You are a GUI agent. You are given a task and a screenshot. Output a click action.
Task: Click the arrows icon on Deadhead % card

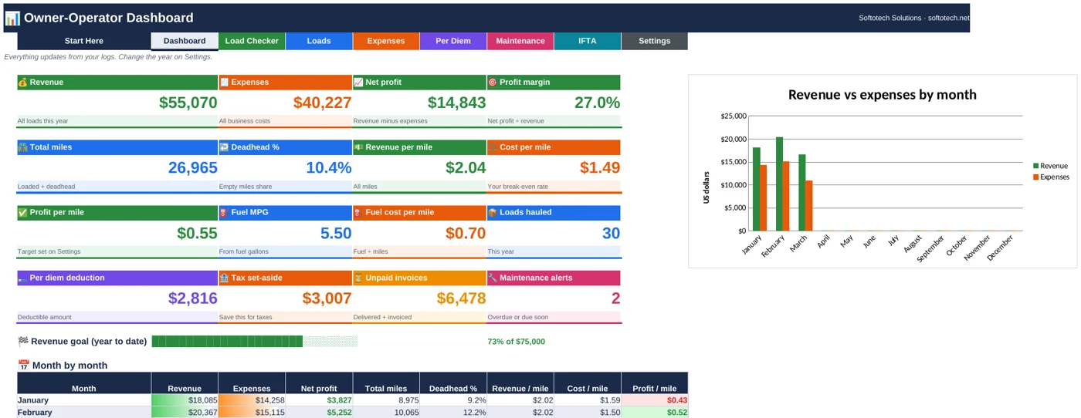[x=224, y=147]
